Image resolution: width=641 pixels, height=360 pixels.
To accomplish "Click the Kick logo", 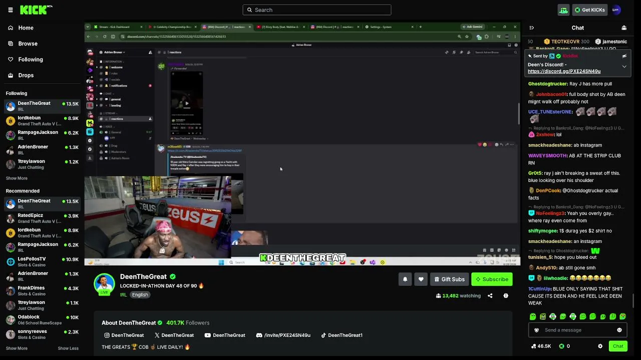I will tap(36, 9).
